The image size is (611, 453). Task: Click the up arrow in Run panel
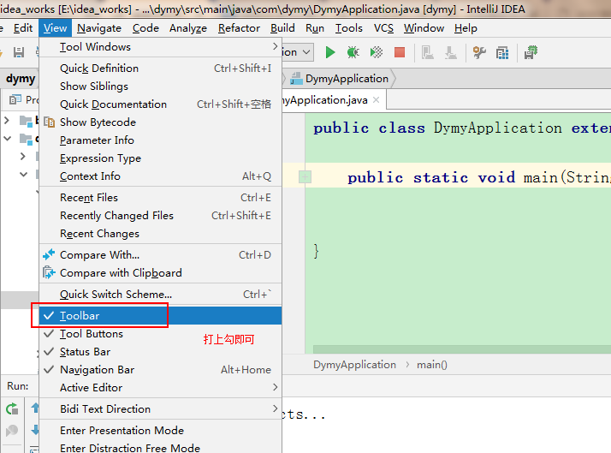(35, 408)
